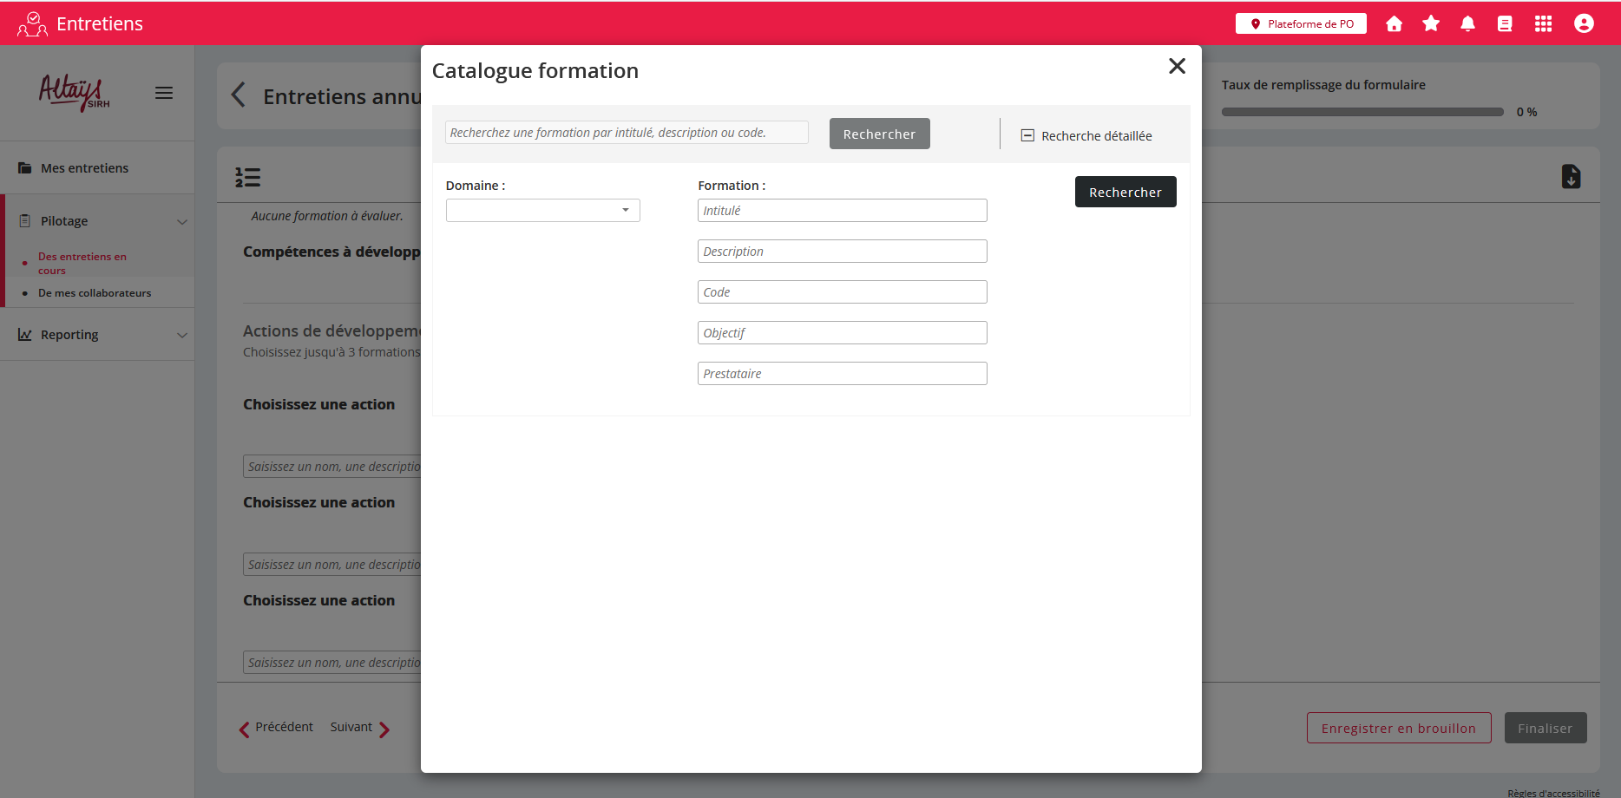Screen dimensions: 1621x798
Task: Click the Intitulé input field
Action: coord(842,211)
